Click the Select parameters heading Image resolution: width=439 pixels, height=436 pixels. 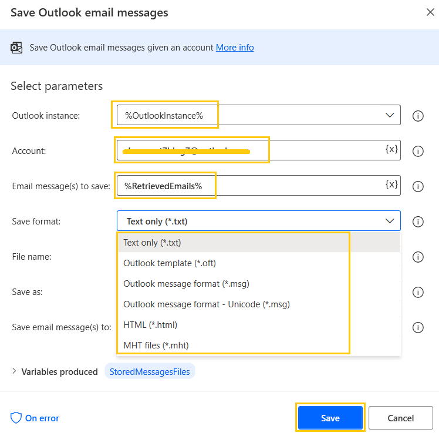click(56, 86)
